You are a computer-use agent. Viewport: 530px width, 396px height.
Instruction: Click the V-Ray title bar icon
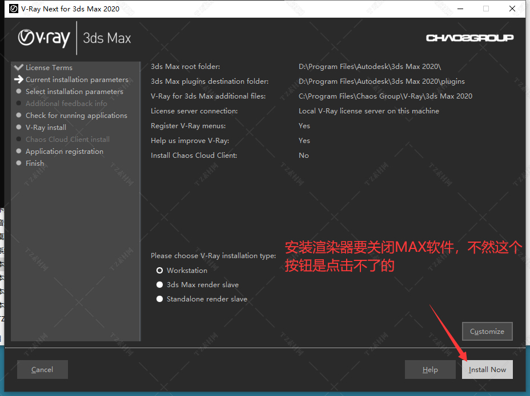[x=14, y=9]
